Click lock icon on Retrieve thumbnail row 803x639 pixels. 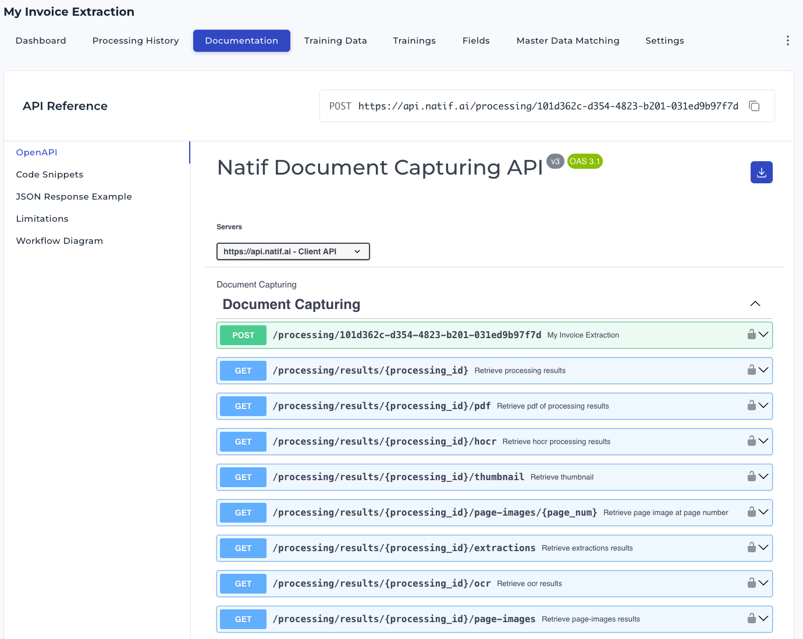tap(752, 476)
